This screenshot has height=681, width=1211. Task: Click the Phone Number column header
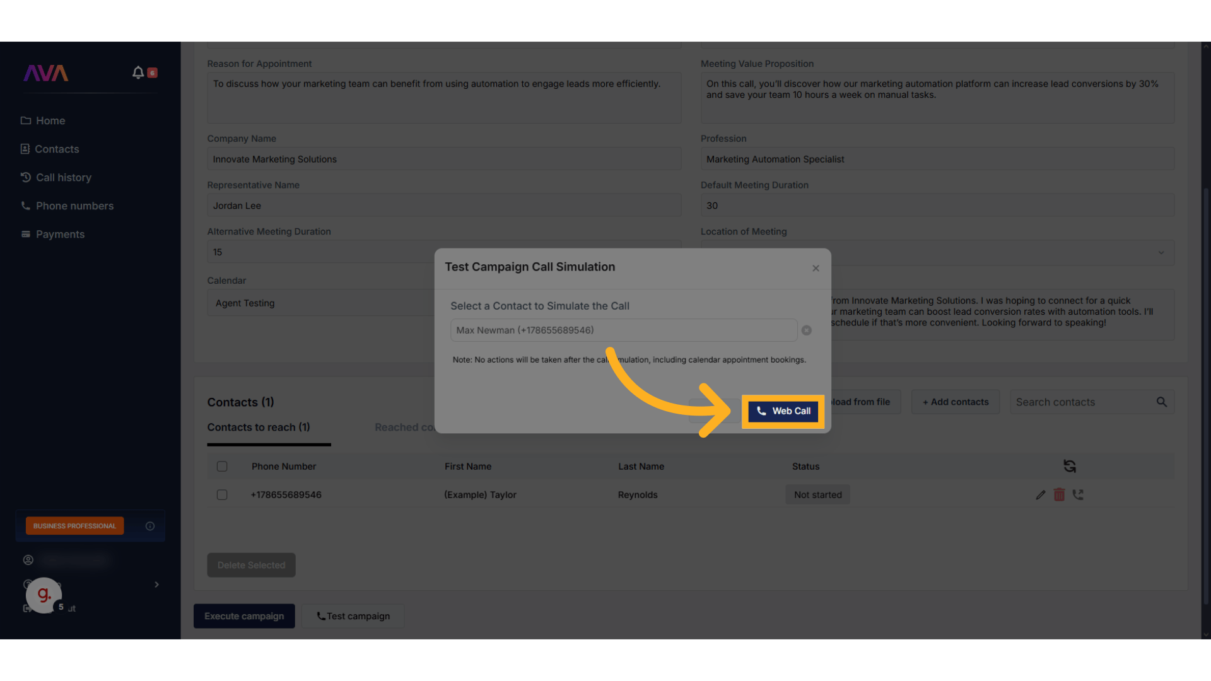tap(284, 467)
